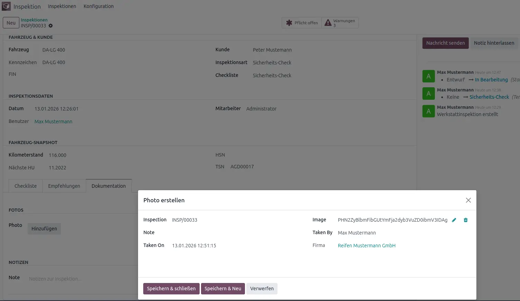Screen dimensions: 520x301
Task: Open the gear settings icon next to INSP/00033
Action: pos(51,26)
